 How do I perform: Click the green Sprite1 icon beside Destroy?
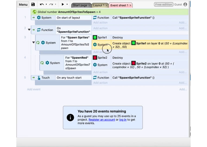pyautogui.click(x=95, y=37)
